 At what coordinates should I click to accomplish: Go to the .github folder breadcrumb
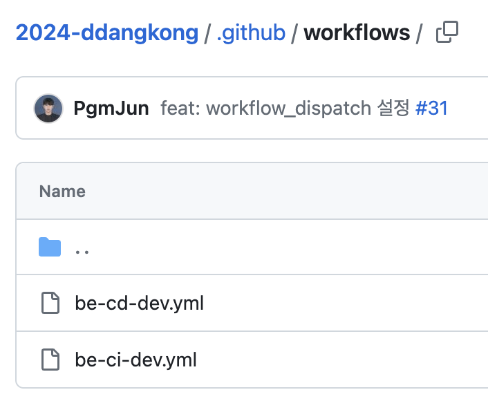tap(251, 32)
